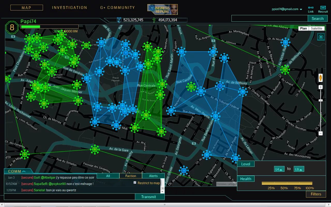Click the green Enlightened score icon

click(x=154, y=20)
